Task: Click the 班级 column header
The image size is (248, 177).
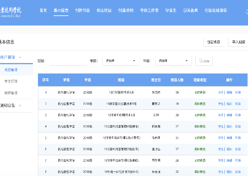Action: (x=121, y=80)
